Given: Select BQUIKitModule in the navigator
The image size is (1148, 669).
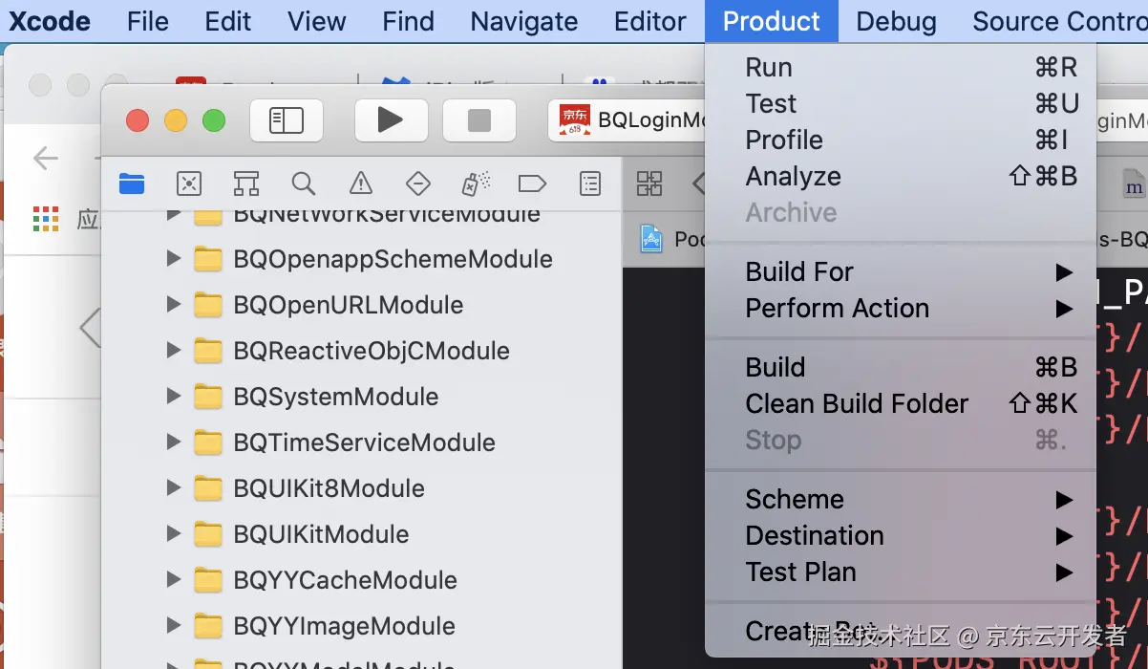Looking at the screenshot, I should pos(321,534).
